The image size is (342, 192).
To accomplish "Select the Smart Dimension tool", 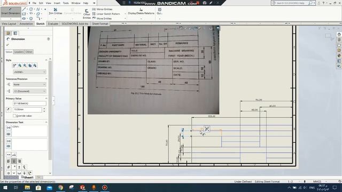I will (x=11, y=12).
